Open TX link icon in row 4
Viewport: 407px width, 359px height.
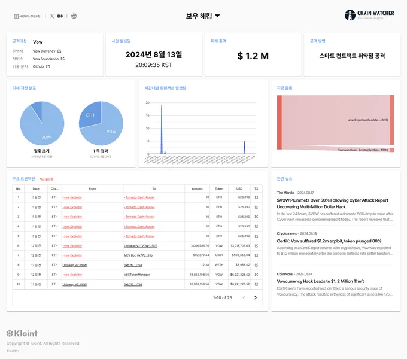tap(256, 226)
